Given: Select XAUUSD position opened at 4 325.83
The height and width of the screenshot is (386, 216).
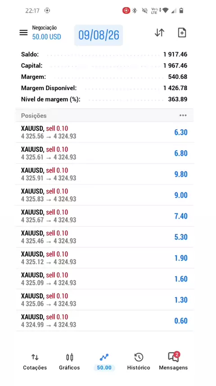Looking at the screenshot, I should [x=105, y=195].
